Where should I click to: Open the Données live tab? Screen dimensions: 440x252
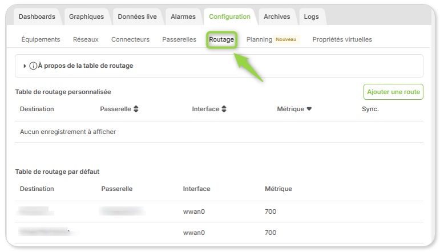137,17
